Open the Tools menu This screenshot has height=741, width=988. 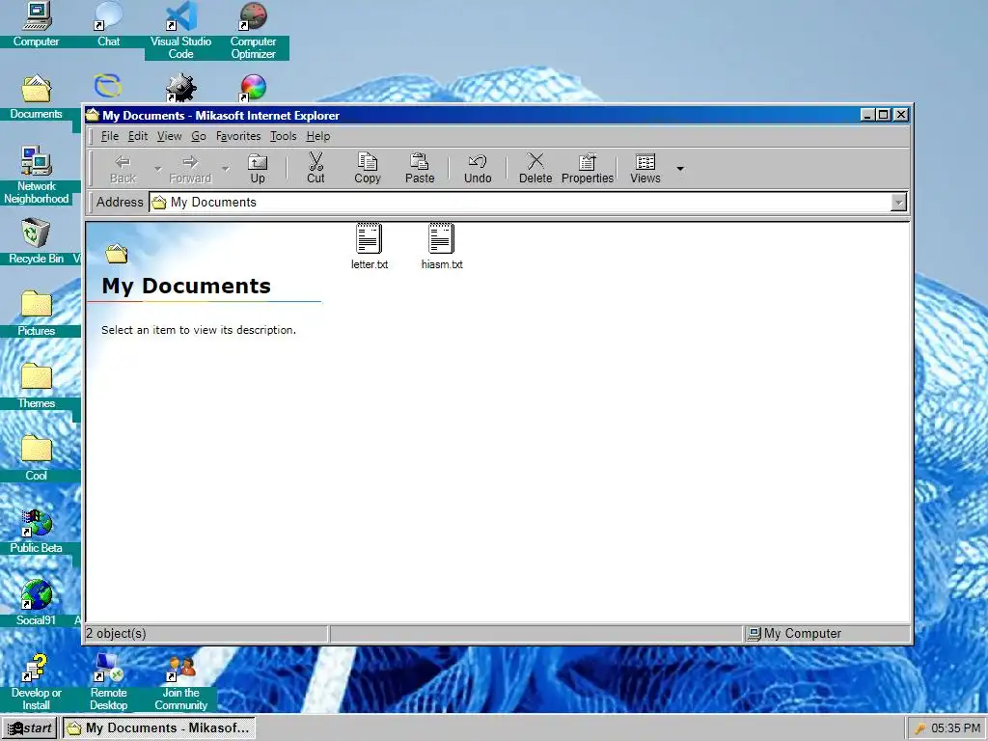[283, 136]
